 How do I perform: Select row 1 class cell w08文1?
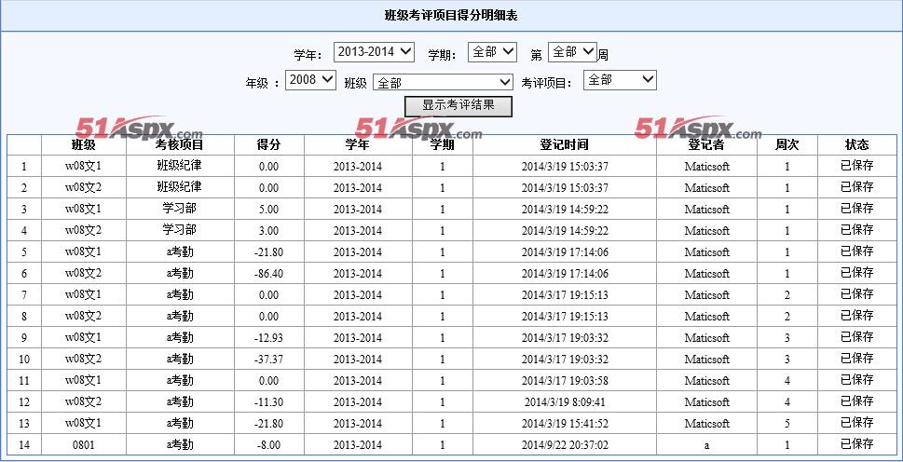coord(84,167)
